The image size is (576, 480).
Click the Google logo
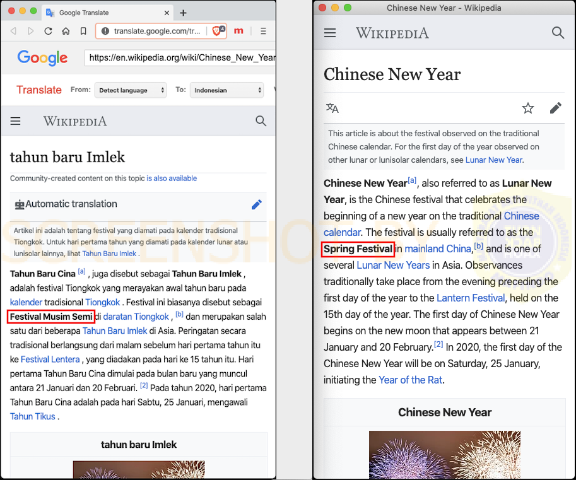[42, 57]
